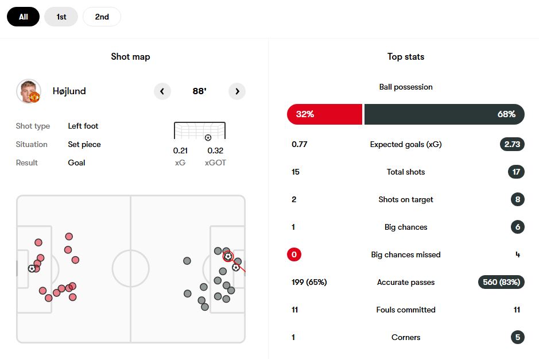Image resolution: width=539 pixels, height=359 pixels.
Task: Click the football goal icon on left penalty area
Action: (x=32, y=269)
